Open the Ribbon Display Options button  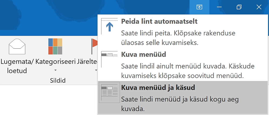click(199, 7)
